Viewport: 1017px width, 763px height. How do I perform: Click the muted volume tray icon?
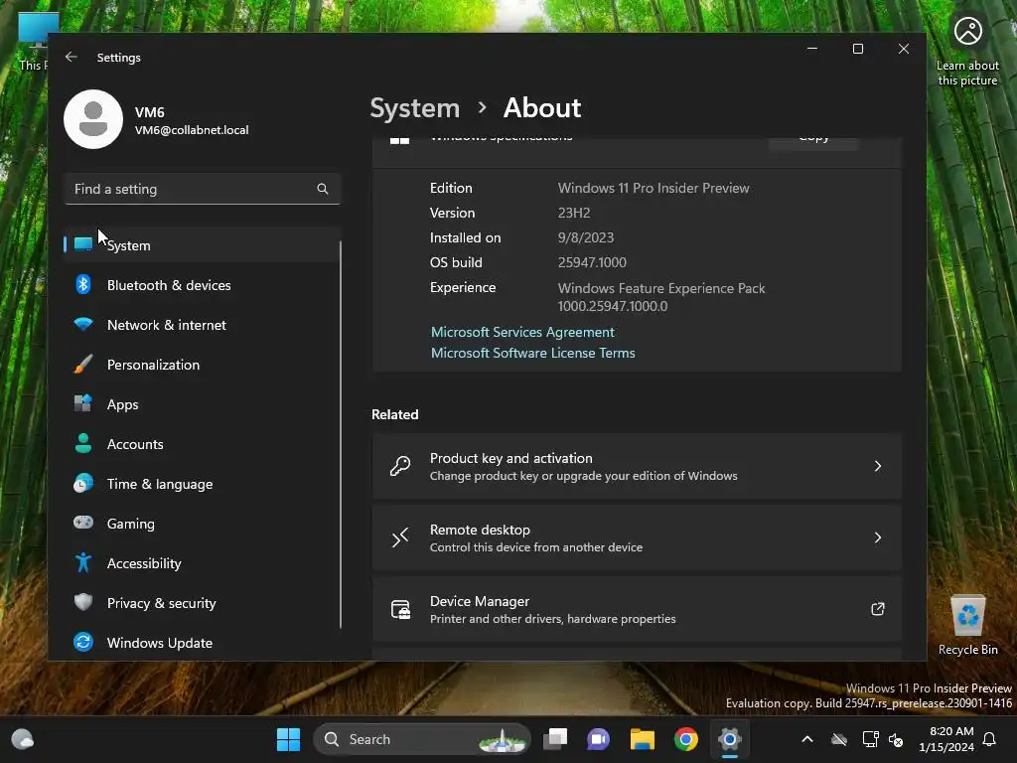click(x=897, y=739)
